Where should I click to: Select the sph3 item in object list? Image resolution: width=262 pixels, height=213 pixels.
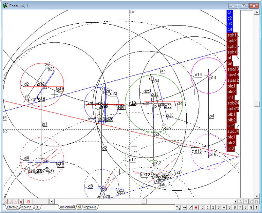[x=232, y=47]
